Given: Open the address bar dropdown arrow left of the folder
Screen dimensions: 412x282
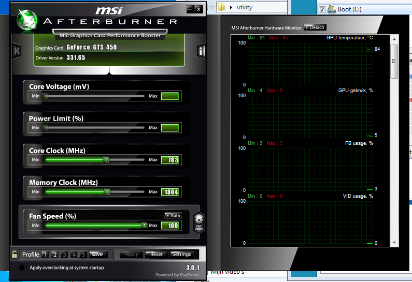Looking at the screenshot, I should (212, 7).
